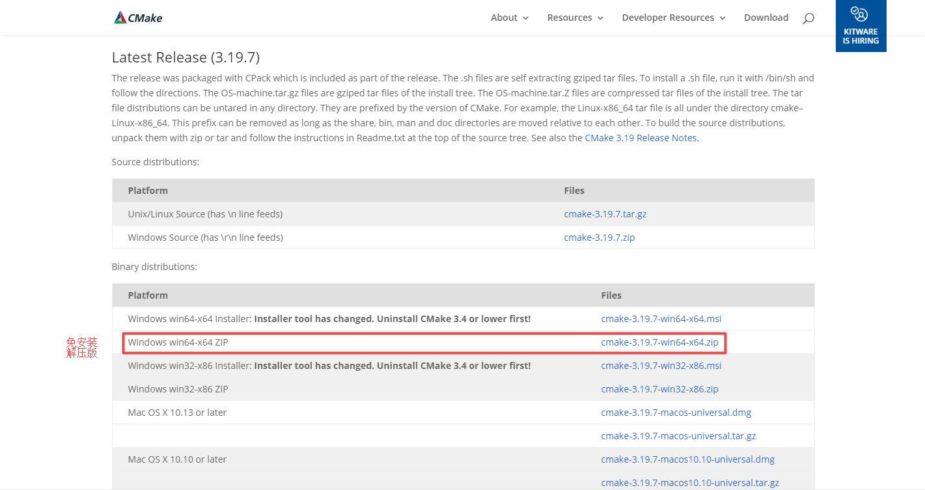The width and height of the screenshot is (925, 490).
Task: Expand the Developer Resources menu
Action: coord(674,18)
